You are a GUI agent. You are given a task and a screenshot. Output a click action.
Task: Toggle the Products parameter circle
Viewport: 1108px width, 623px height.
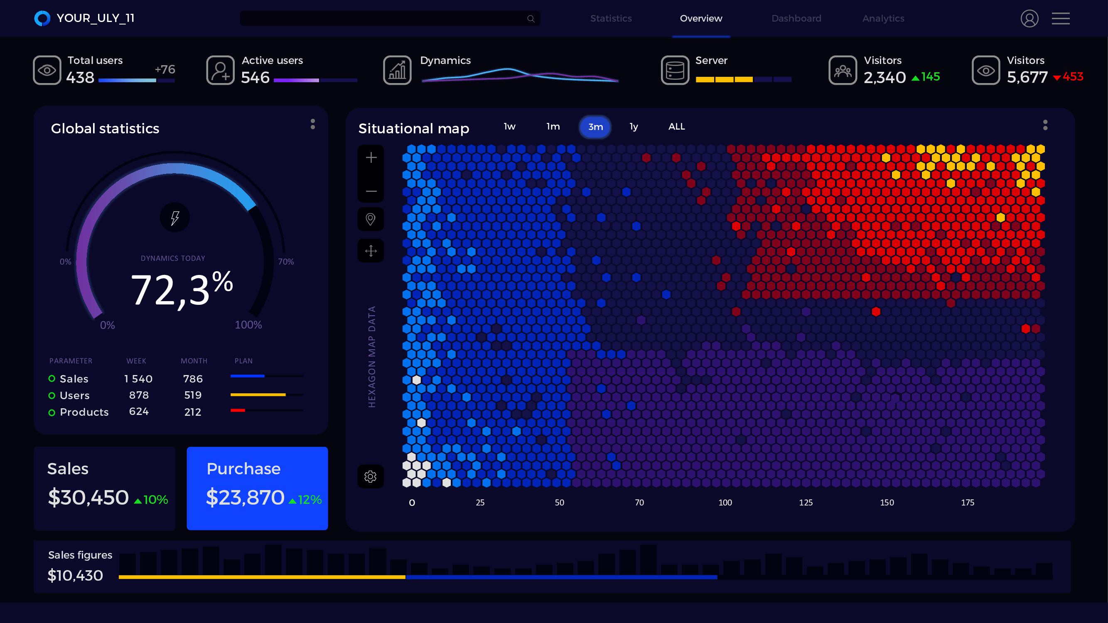(x=52, y=413)
